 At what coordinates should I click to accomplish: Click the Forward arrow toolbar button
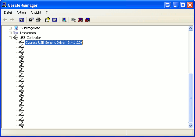(12, 20)
